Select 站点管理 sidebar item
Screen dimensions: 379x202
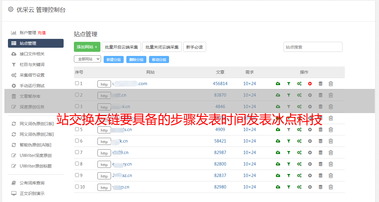click(x=36, y=43)
